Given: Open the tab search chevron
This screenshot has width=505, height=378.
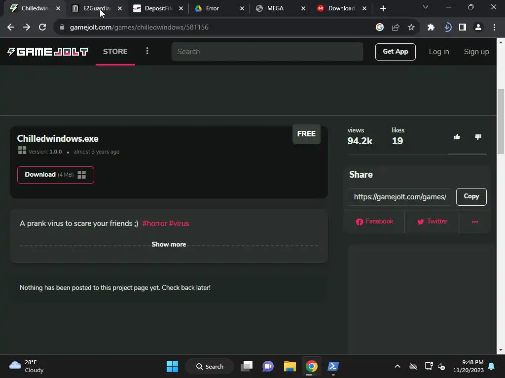Looking at the screenshot, I should [x=426, y=7].
